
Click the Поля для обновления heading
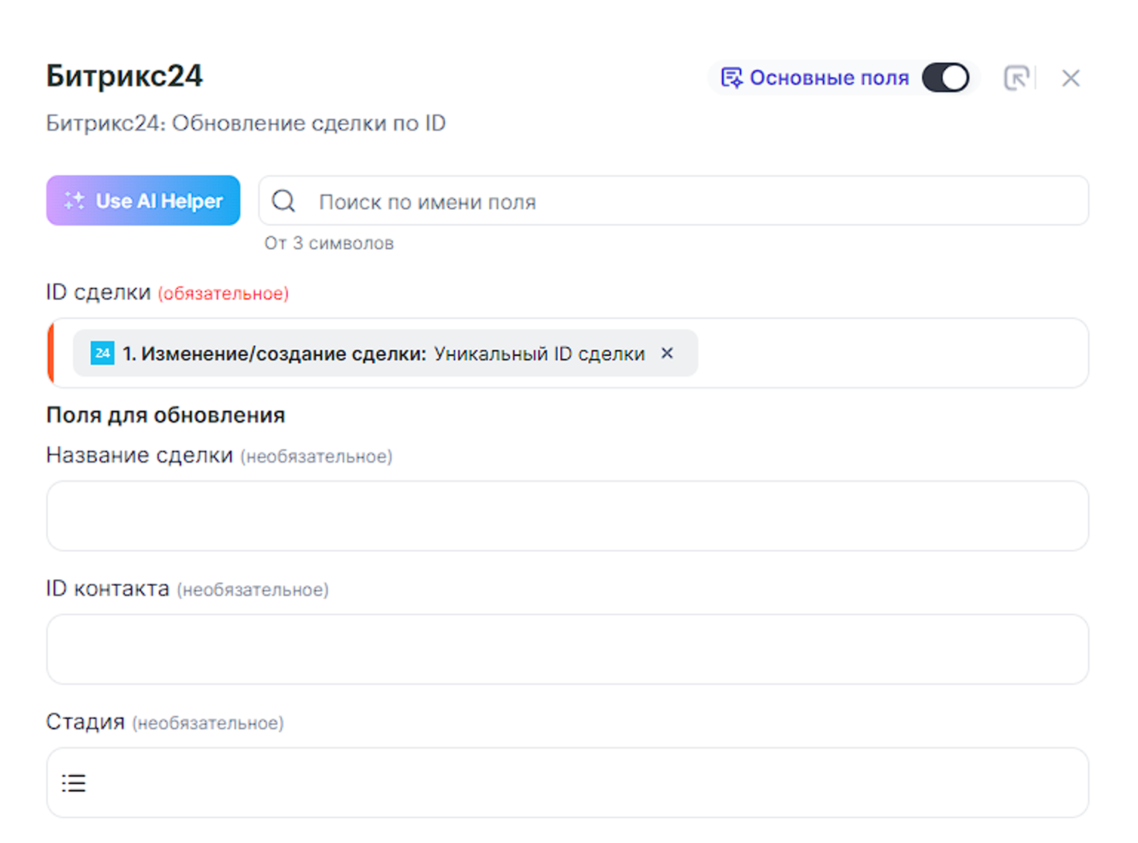(166, 415)
